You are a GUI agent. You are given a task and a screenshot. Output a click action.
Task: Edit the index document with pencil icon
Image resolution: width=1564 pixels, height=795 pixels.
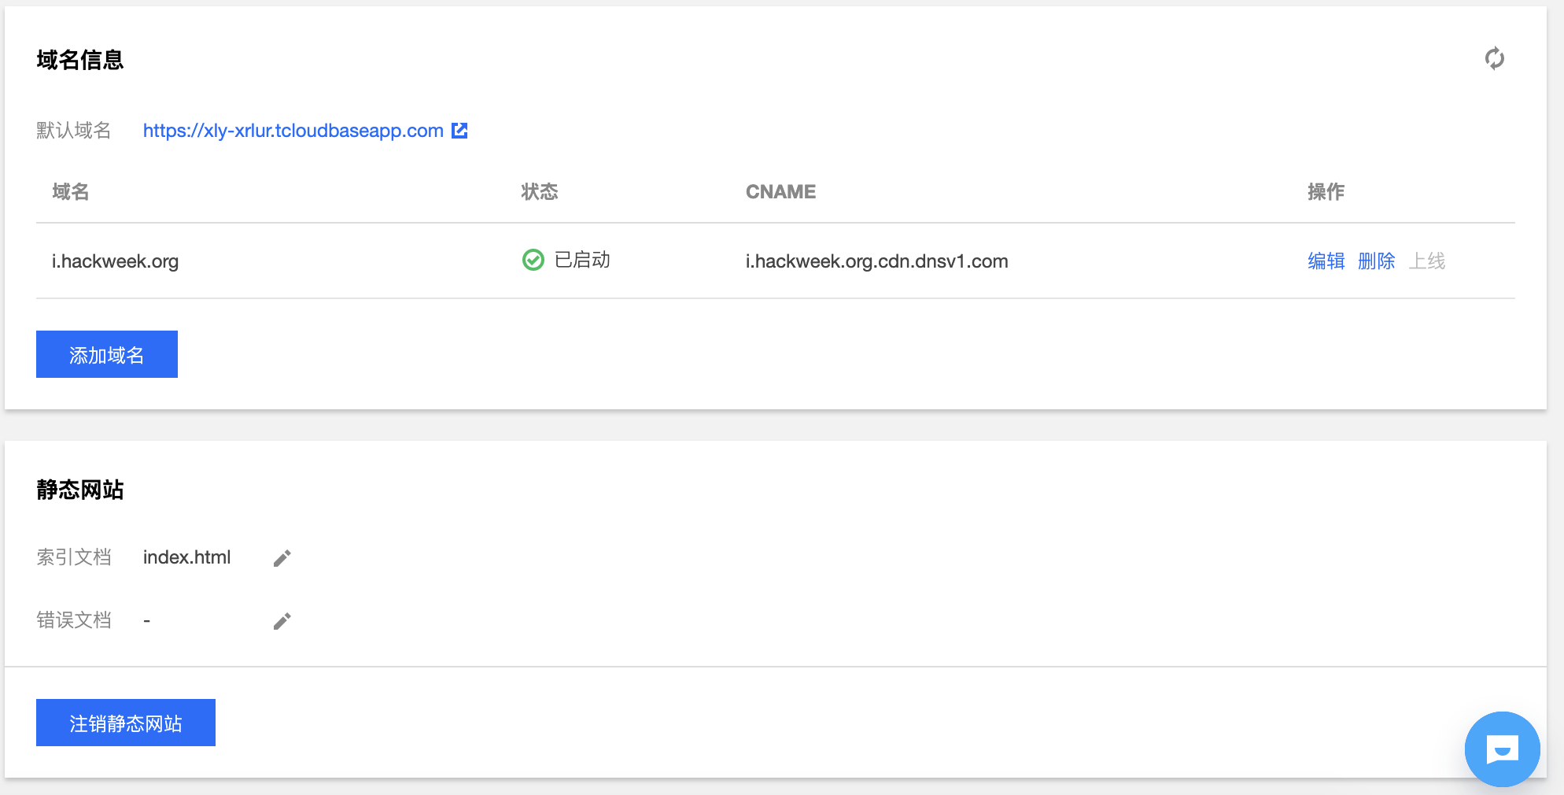pos(282,558)
